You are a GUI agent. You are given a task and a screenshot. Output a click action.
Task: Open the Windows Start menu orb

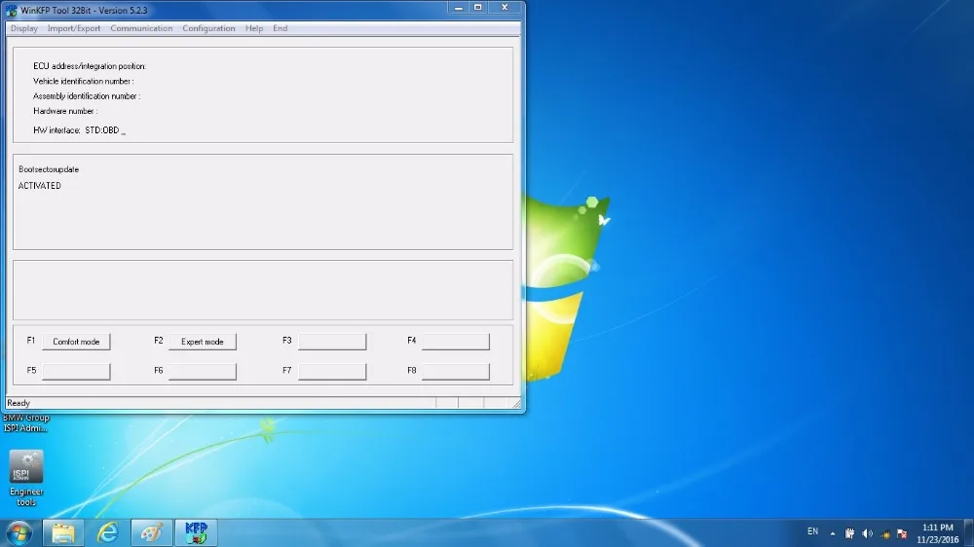(x=19, y=532)
